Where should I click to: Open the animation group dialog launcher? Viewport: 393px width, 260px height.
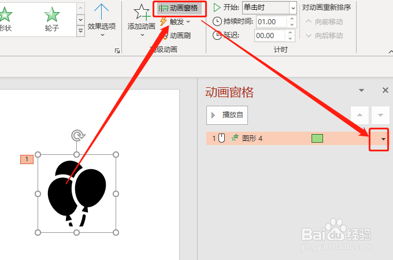click(x=117, y=51)
